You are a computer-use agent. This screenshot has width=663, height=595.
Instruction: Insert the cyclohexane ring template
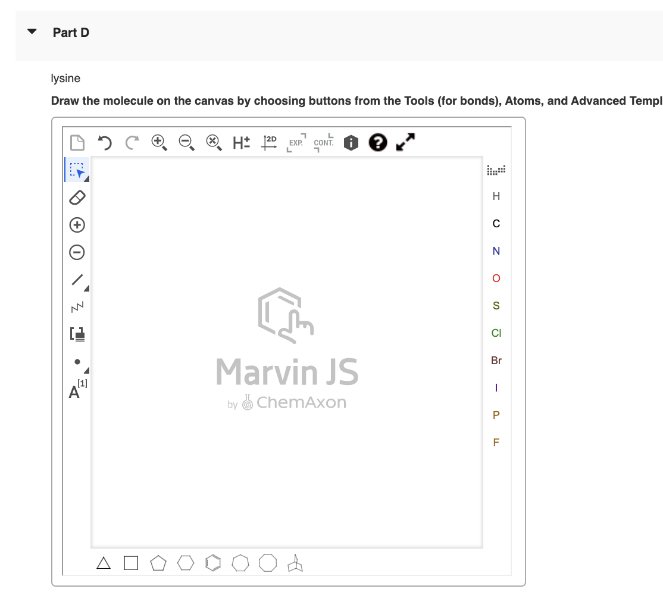coord(186,563)
